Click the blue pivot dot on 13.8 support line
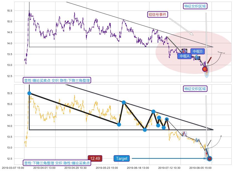Viewport: 233px width, 171px height. pyautogui.click(x=145, y=129)
